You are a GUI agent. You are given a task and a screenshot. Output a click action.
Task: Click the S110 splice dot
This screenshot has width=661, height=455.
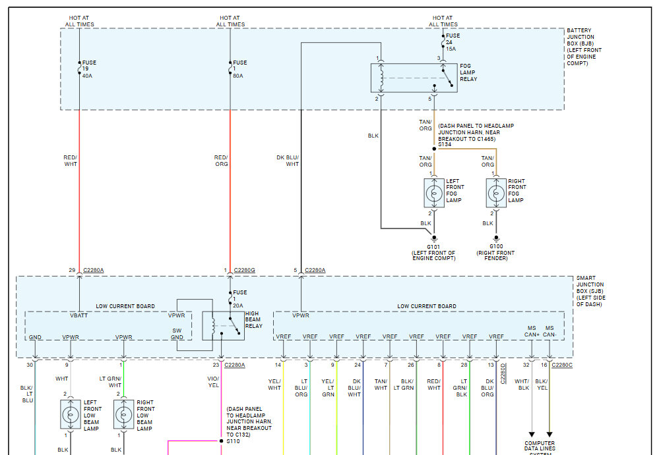[221, 441]
